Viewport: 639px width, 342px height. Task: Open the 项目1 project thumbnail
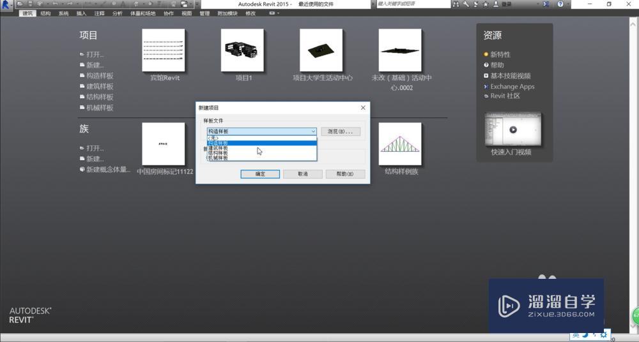(242, 50)
